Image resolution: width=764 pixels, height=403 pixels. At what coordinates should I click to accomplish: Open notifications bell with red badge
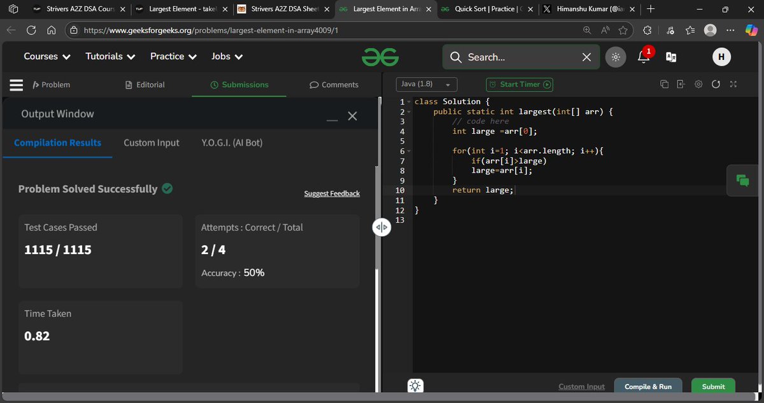(644, 56)
